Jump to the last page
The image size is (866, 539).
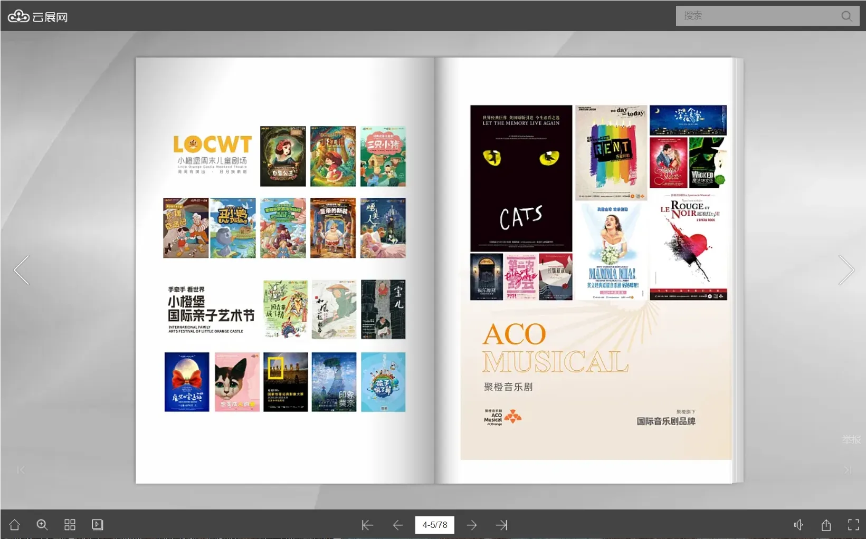pos(501,525)
